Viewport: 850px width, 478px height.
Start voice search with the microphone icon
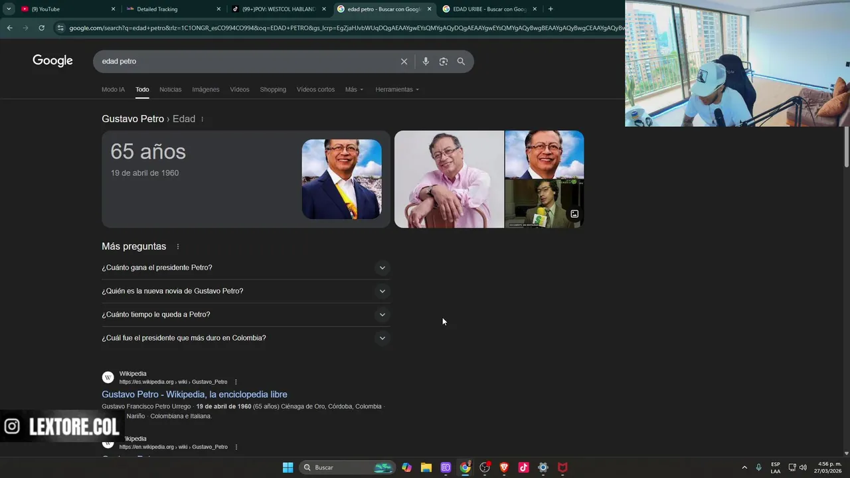click(x=426, y=61)
